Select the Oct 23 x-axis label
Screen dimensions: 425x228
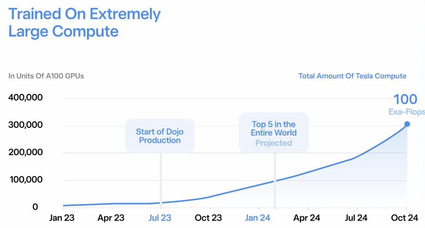(x=208, y=218)
